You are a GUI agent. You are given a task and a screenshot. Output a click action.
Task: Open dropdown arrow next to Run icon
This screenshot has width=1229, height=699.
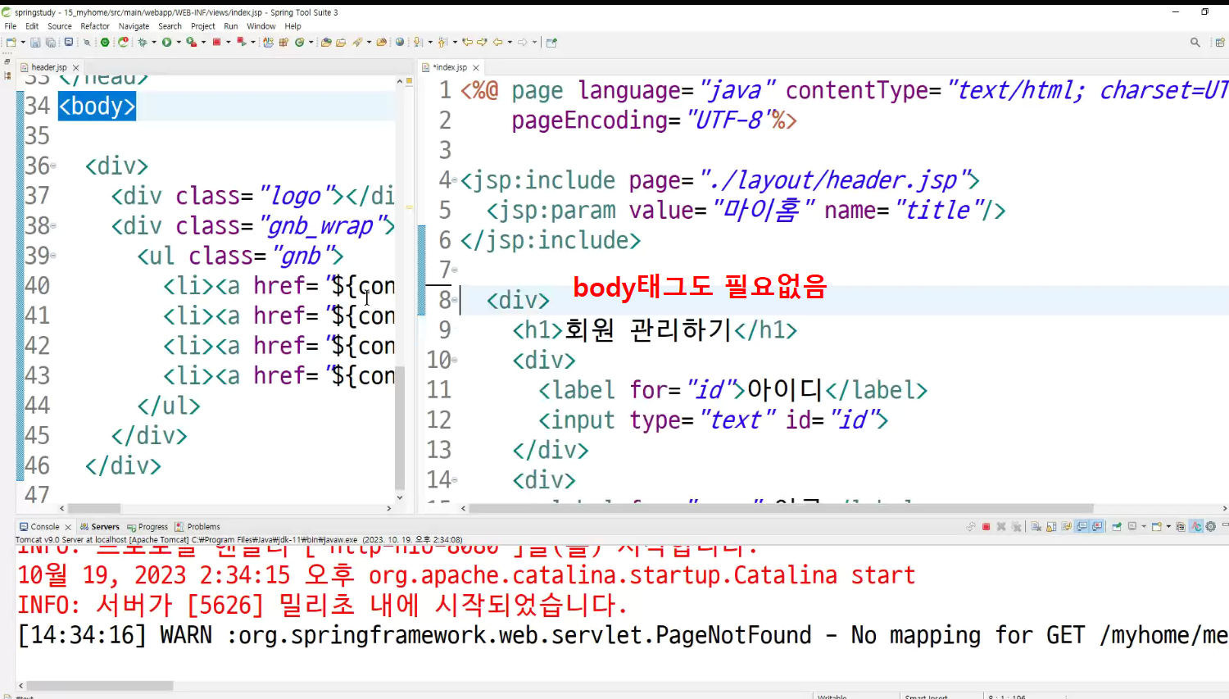178,42
